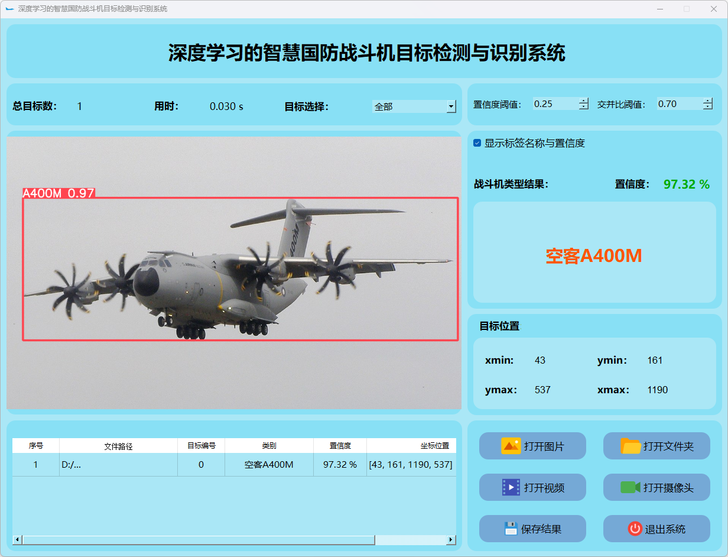Click the floppy disk icon on 保存结果
The width and height of the screenshot is (728, 557).
click(x=511, y=529)
